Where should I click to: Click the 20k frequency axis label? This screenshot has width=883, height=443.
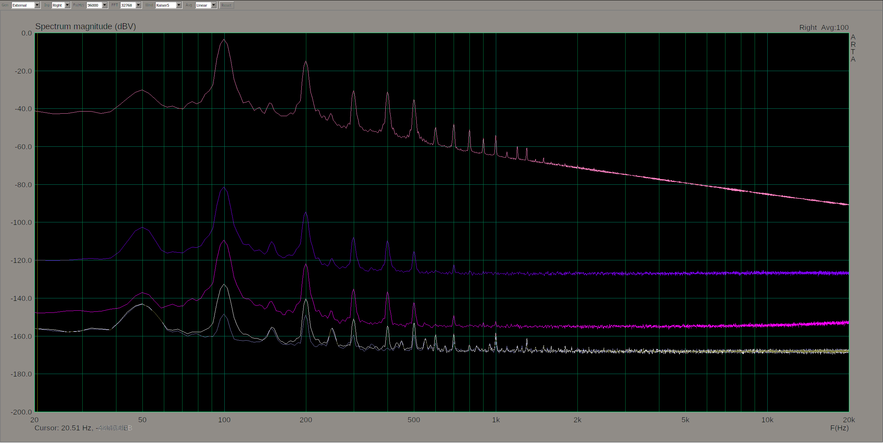pos(849,420)
